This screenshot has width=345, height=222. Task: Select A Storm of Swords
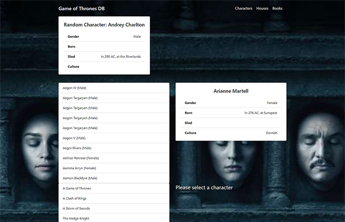(114, 208)
